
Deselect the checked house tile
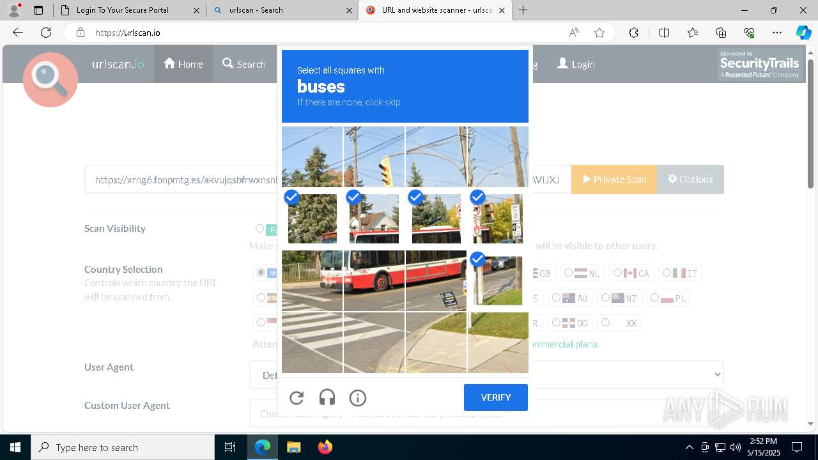tap(374, 218)
